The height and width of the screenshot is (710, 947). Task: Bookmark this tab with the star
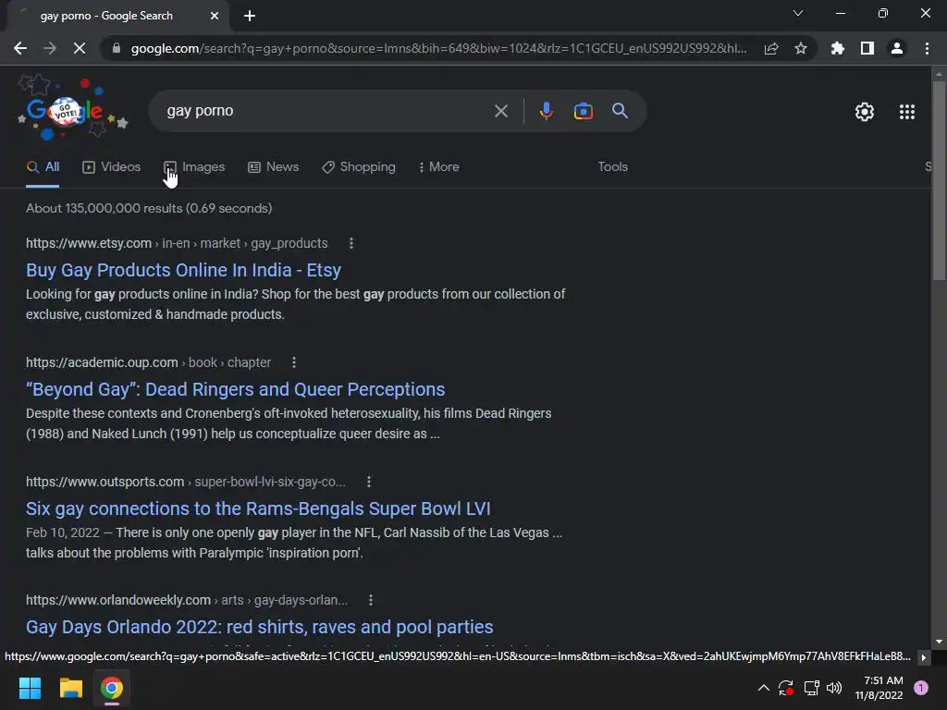[801, 48]
